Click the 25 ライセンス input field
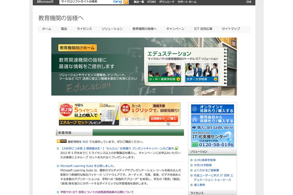The width and height of the screenshot is (293, 195). pos(126,119)
